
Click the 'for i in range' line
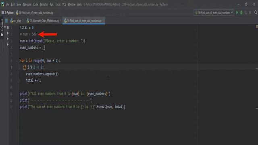point(40,61)
